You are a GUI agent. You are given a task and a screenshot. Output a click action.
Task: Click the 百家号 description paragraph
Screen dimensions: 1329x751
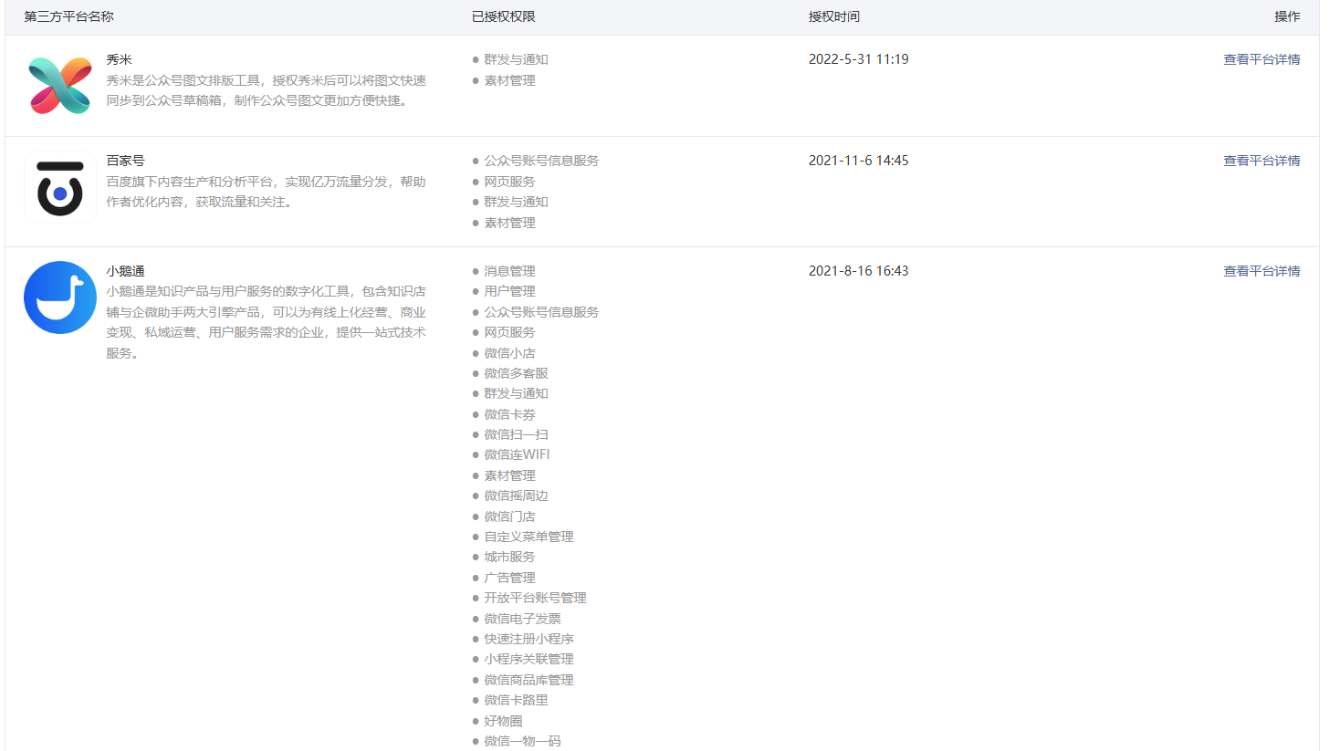click(266, 192)
